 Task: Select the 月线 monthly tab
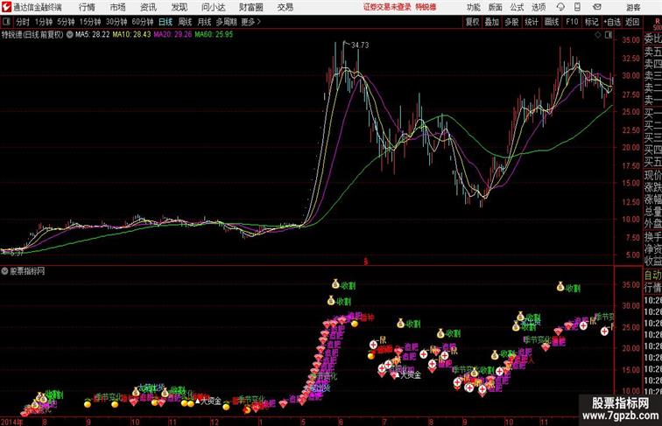click(204, 22)
